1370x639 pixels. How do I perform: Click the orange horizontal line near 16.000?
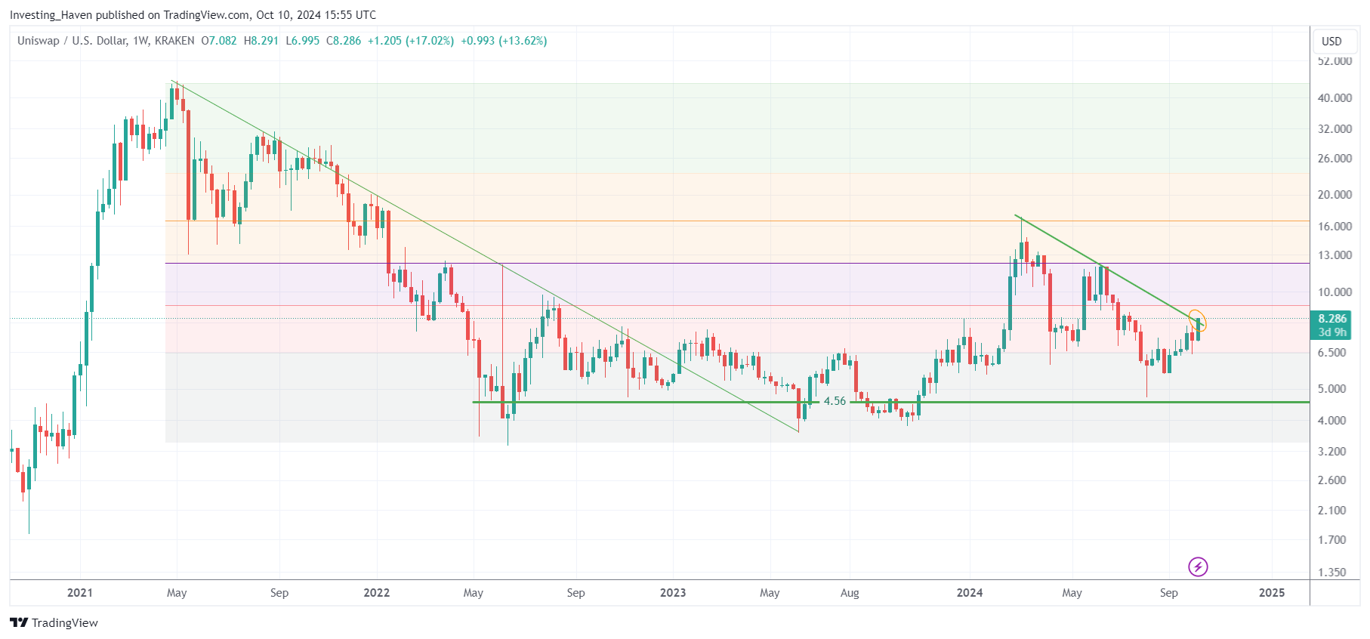(737, 221)
